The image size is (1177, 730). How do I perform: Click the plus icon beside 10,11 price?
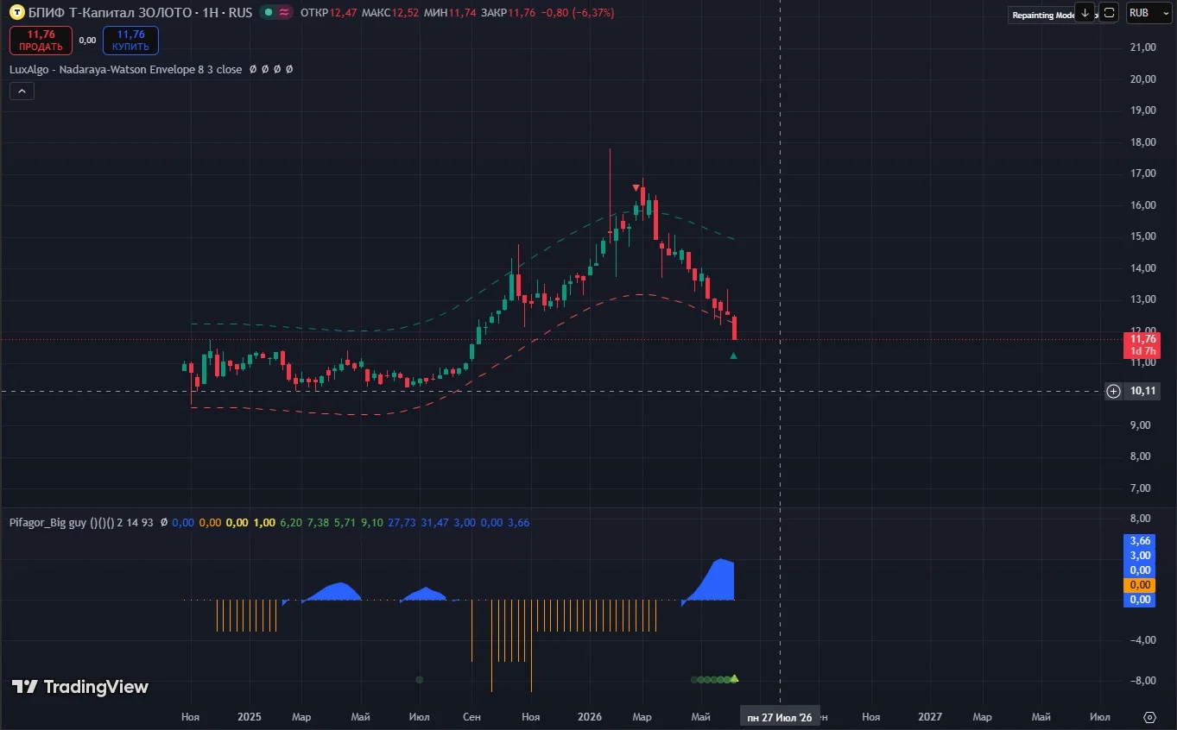point(1114,391)
